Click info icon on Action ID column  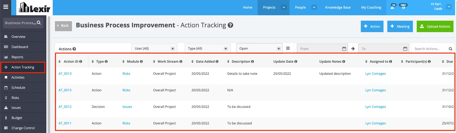click(81, 61)
